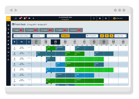Click the first yellow calendar button
The height and width of the screenshot is (99, 139).
[x=102, y=36]
